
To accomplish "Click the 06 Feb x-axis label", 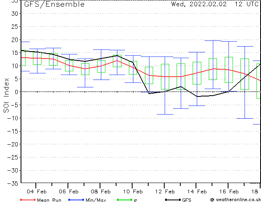I will point(69,192).
